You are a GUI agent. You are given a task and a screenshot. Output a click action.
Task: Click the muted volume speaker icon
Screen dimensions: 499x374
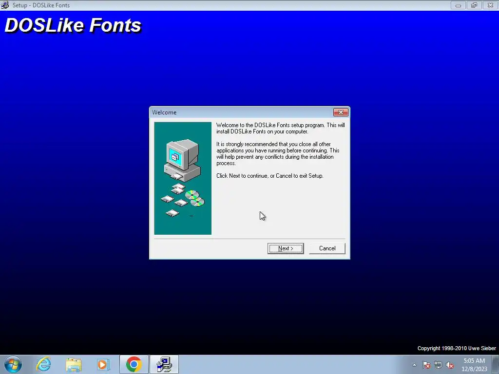pyautogui.click(x=450, y=365)
